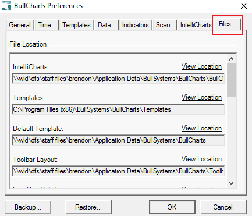The image size is (252, 216).
Task: Open the Indicators tab
Action: click(136, 25)
